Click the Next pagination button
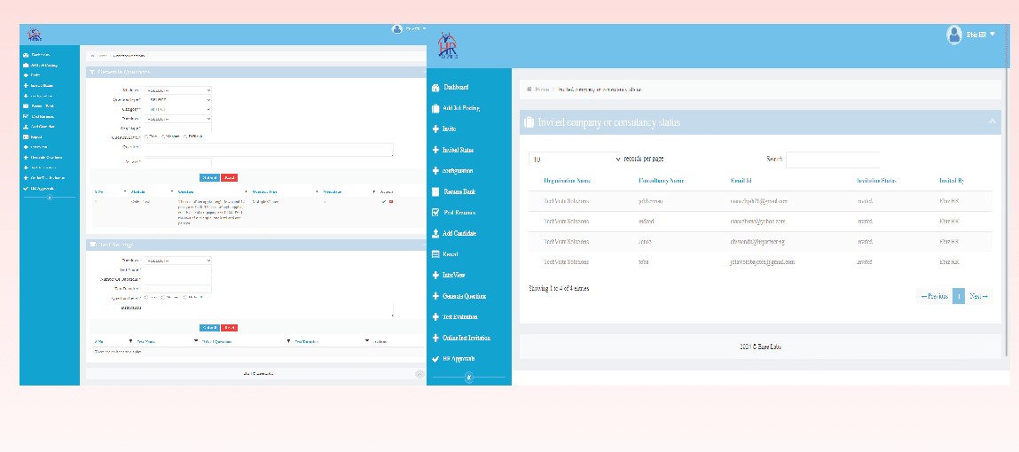The height and width of the screenshot is (452, 1019). click(x=979, y=297)
